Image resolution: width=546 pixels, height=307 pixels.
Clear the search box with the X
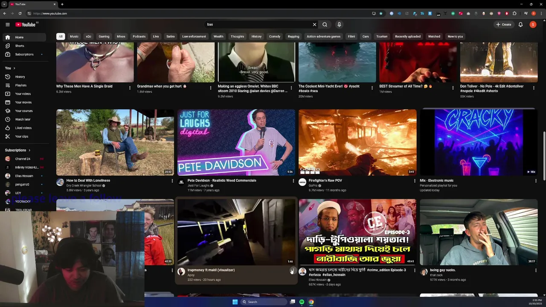pyautogui.click(x=314, y=24)
